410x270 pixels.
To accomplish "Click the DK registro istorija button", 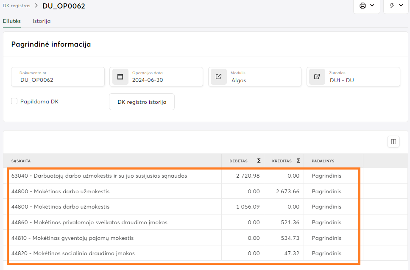I will (142, 102).
